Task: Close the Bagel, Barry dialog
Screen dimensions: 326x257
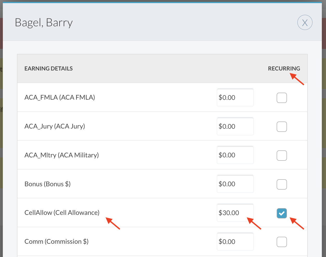Action: click(305, 23)
